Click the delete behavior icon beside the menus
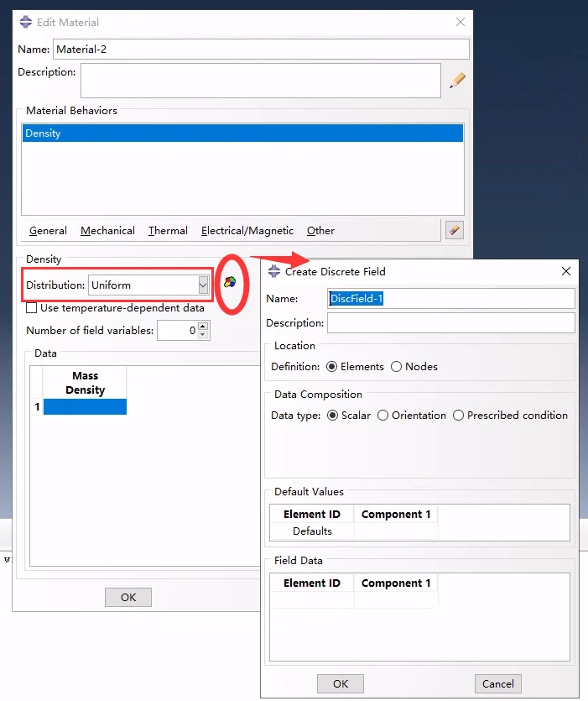 (x=454, y=230)
